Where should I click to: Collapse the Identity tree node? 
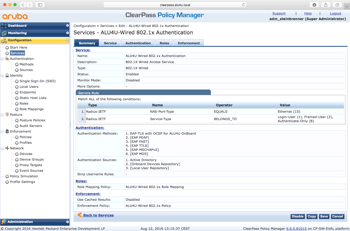2,76
